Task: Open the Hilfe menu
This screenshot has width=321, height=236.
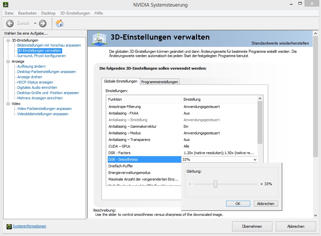Action: tap(99, 13)
